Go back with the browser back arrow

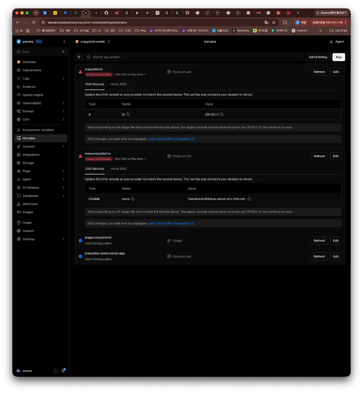click(x=17, y=23)
